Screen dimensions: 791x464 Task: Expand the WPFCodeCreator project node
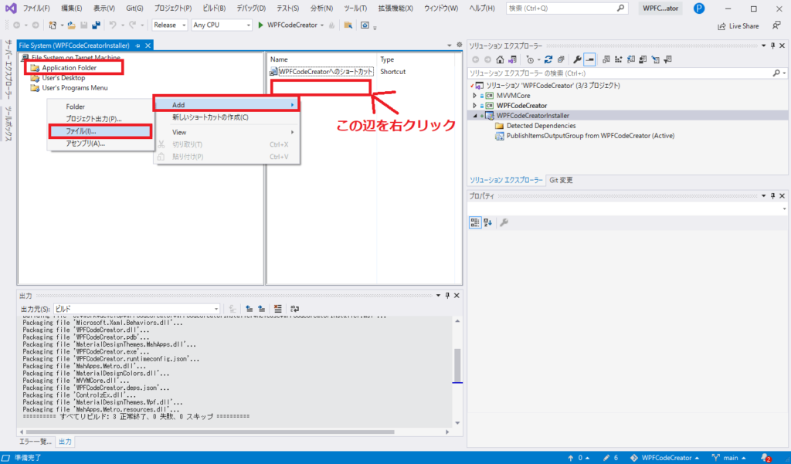(475, 106)
